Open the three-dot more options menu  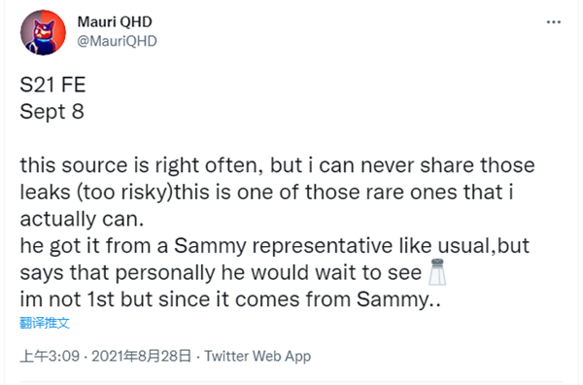pyautogui.click(x=553, y=22)
